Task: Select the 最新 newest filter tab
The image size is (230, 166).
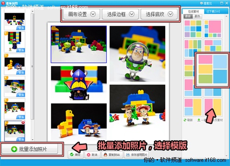Action: coord(188,16)
